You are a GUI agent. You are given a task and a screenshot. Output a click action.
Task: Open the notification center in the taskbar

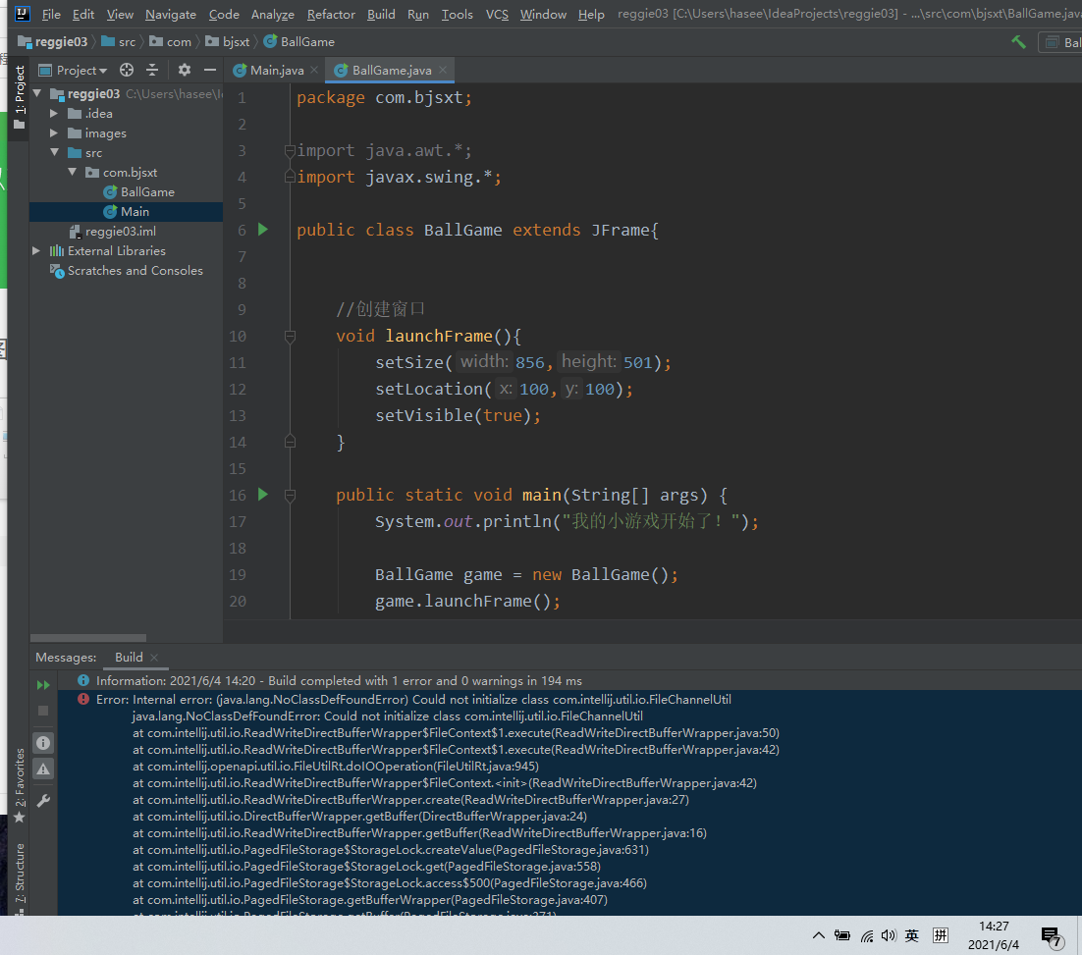click(1051, 936)
